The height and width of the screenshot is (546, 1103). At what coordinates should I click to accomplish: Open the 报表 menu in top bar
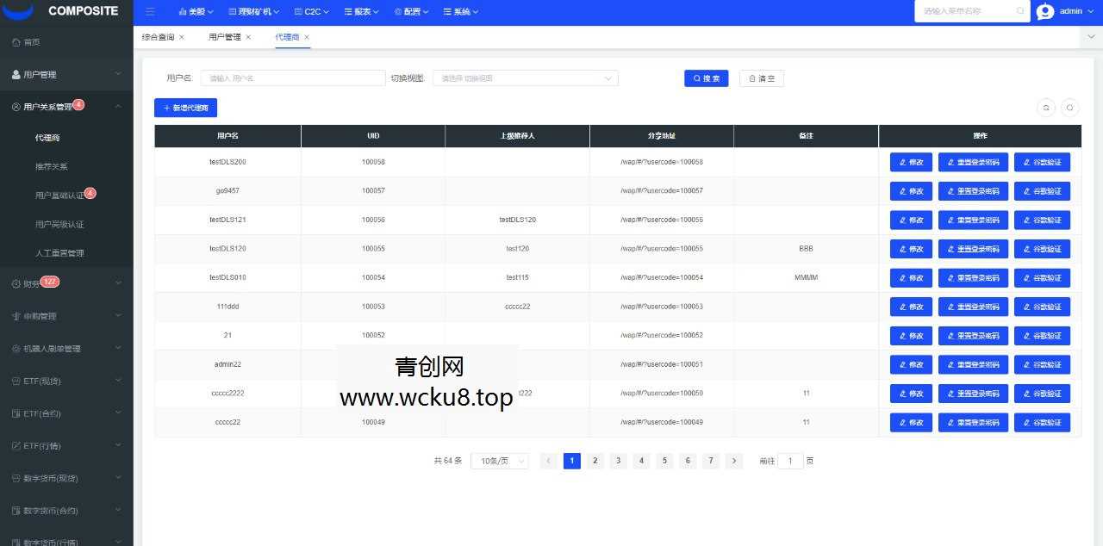(x=360, y=11)
